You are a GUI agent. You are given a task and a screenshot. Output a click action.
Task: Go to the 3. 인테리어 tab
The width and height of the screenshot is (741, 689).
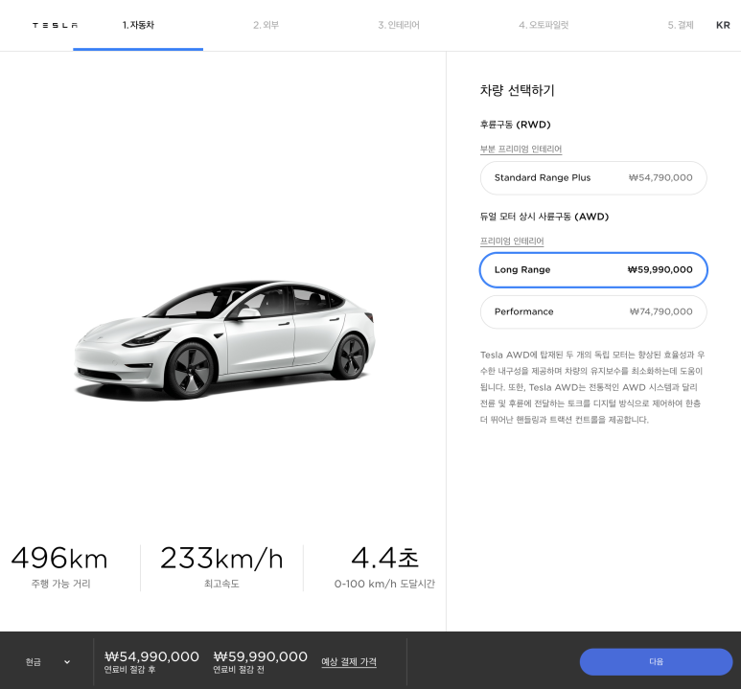point(399,25)
